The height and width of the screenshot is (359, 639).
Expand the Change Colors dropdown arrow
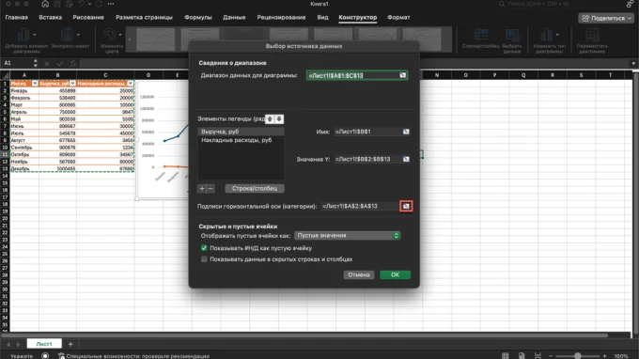(x=120, y=35)
